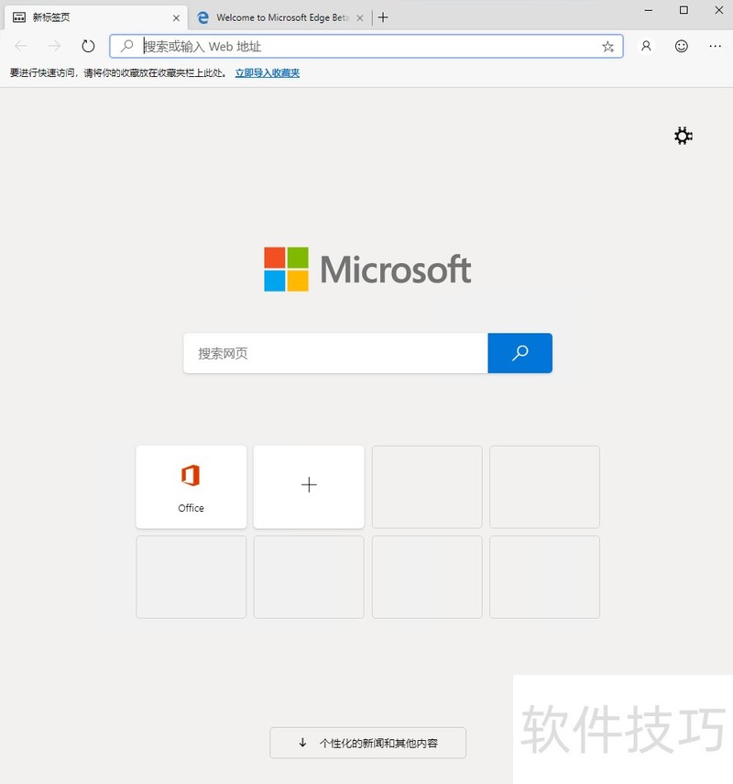Viewport: 733px width, 784px height.
Task: Select the 新标签页 tab
Action: [x=95, y=17]
